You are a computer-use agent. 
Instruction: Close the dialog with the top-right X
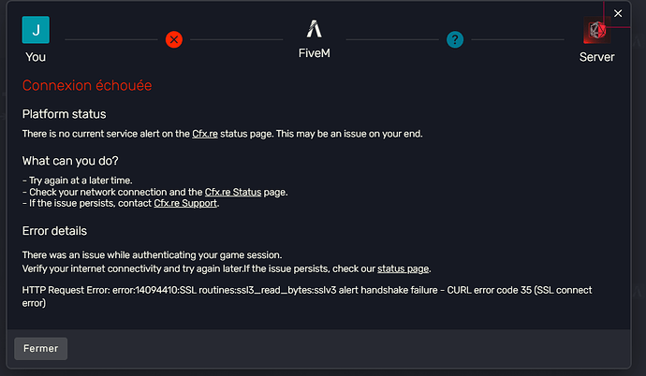pyautogui.click(x=618, y=13)
